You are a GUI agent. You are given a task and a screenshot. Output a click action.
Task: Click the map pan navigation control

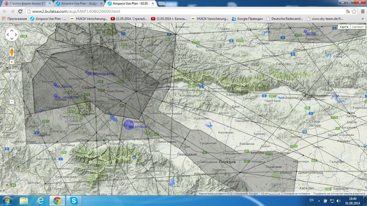click(x=12, y=35)
